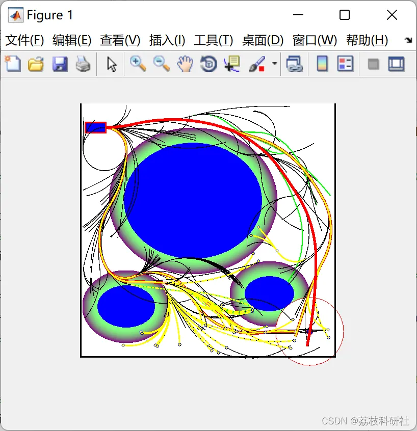Screen dimensions: 417x431
Task: Select the Data Cursor tool
Action: pos(232,64)
